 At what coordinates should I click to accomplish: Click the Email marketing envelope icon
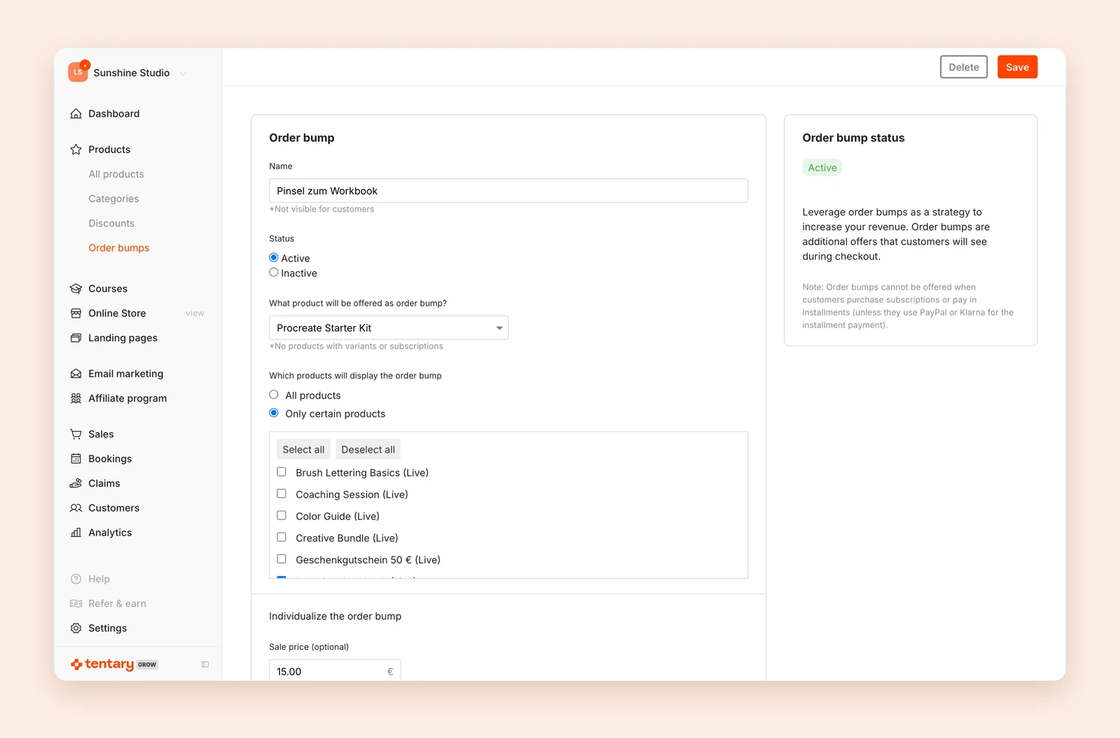(x=76, y=374)
